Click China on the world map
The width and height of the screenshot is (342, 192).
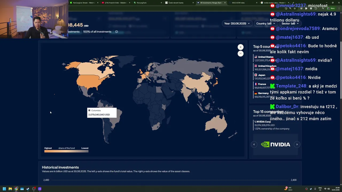196,83
